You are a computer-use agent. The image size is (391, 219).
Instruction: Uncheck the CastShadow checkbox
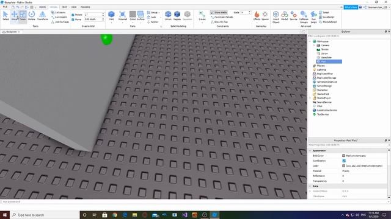(x=344, y=161)
